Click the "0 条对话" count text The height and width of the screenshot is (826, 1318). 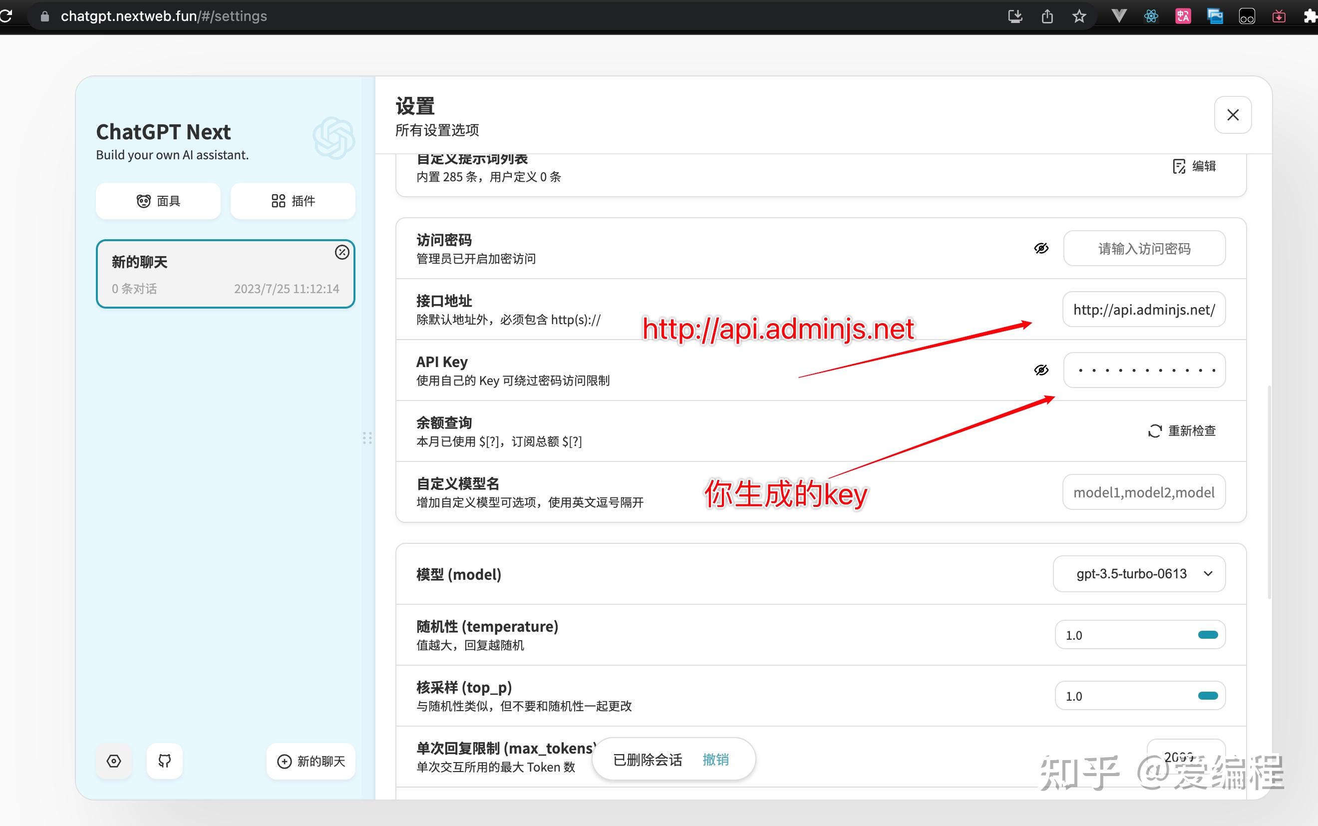coord(134,289)
